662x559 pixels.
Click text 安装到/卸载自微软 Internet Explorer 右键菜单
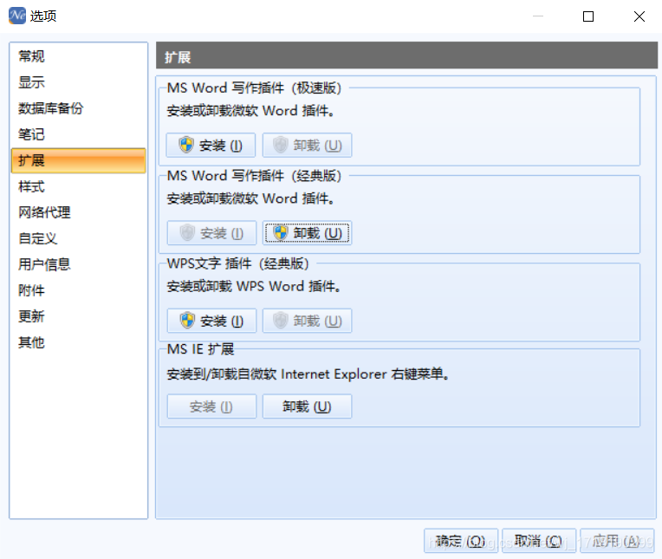click(308, 374)
